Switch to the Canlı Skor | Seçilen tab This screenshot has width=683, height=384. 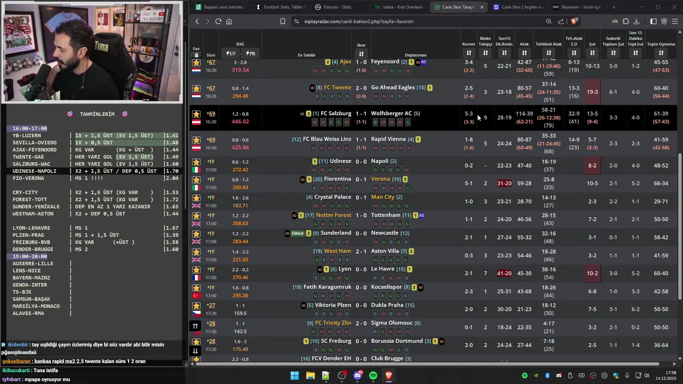pos(518,7)
